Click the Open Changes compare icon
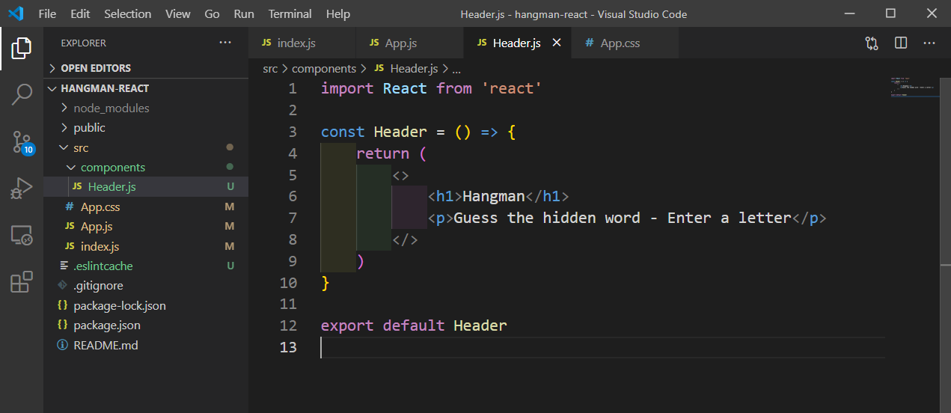 coord(872,43)
